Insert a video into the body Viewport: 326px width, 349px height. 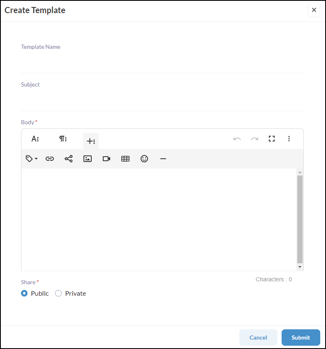[x=106, y=159]
